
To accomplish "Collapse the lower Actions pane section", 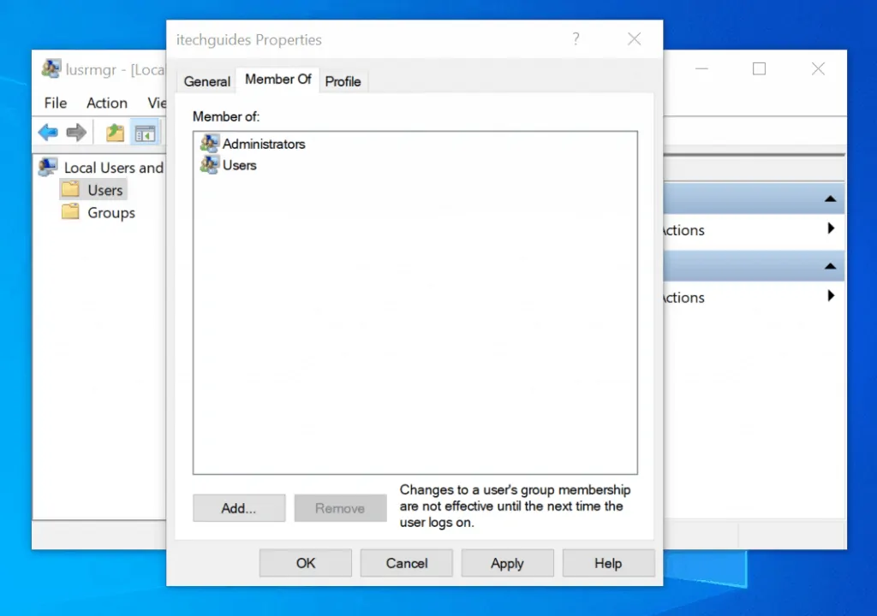I will [x=829, y=266].
